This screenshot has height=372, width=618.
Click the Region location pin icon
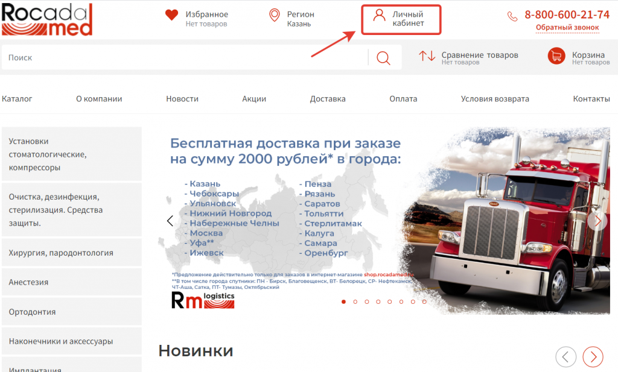[x=275, y=15]
